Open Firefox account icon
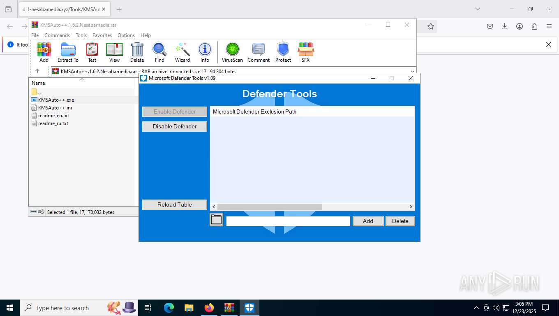Screen dimensions: 559x316 pyautogui.click(x=520, y=26)
